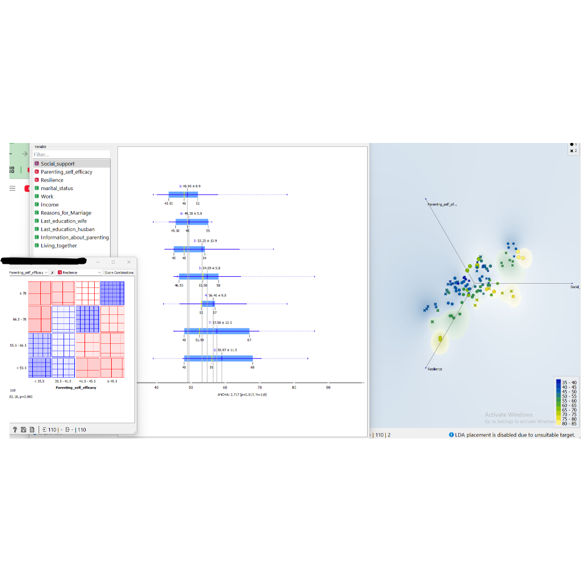Click the red sieve cell at ≥ 78, < 35.5
The height and width of the screenshot is (581, 581).
[x=40, y=293]
